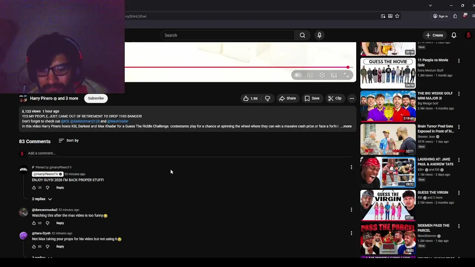Click browser Sign in button
The image size is (475, 267).
pos(440,16)
